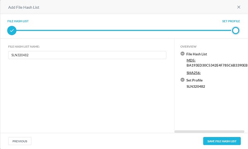This screenshot has height=149, width=248.
Task: Select the FILE HASH LIST step label
Action: [x=18, y=21]
